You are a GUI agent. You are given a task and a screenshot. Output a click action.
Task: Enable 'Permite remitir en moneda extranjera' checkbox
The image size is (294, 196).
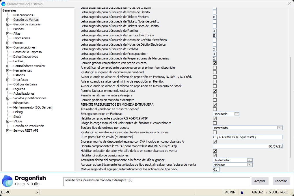tap(215, 95)
